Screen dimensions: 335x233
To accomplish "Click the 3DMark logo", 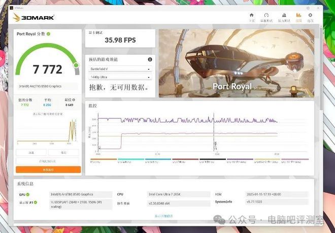I will 33,17.
